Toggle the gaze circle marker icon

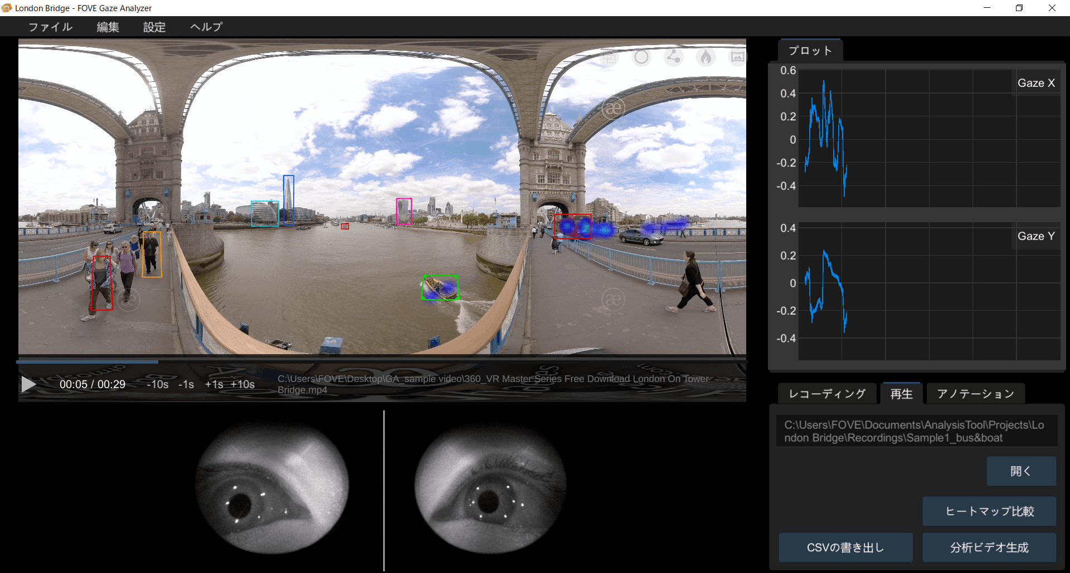[x=641, y=57]
